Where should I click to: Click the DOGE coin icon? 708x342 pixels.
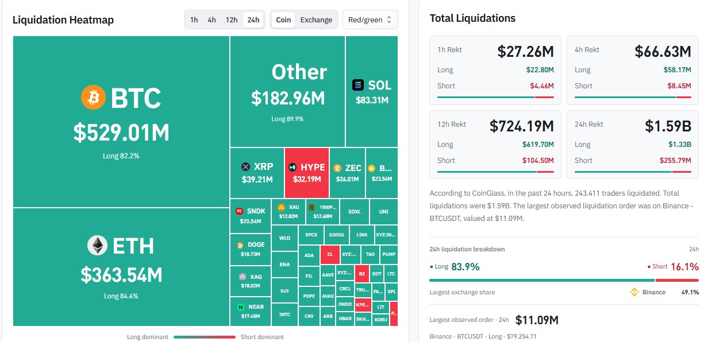240,245
